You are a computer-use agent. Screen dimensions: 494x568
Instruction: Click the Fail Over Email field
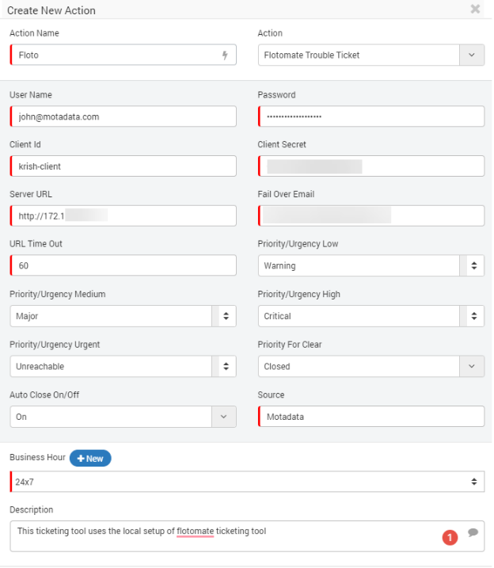pos(371,216)
